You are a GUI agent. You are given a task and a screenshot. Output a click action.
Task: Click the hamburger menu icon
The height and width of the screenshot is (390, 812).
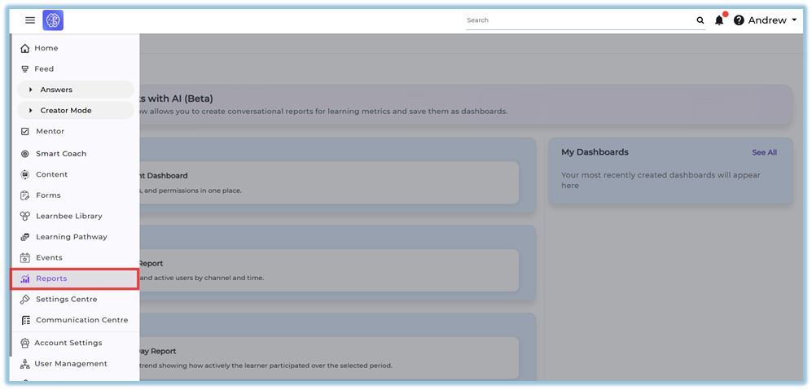(x=30, y=20)
